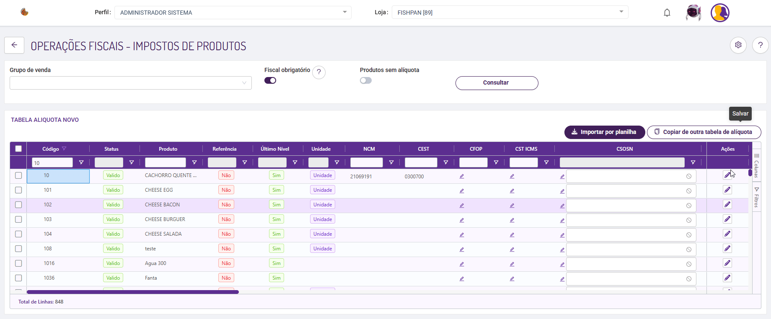
Task: Open the Referência filter funnel
Action: [x=245, y=162]
